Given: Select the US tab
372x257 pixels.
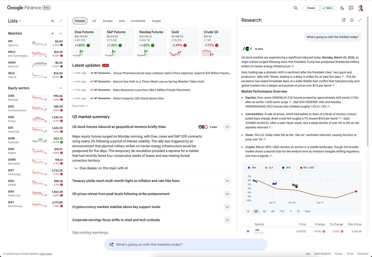Looking at the screenshot, I should tap(94, 21).
